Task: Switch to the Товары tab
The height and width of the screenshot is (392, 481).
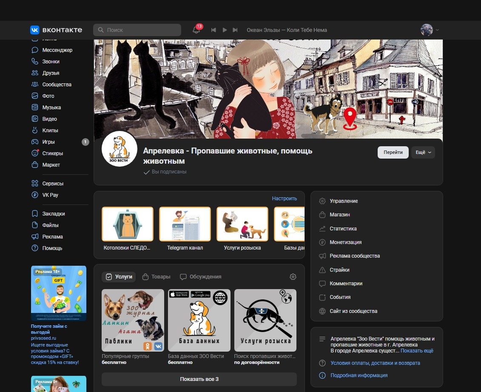Action: coord(156,277)
